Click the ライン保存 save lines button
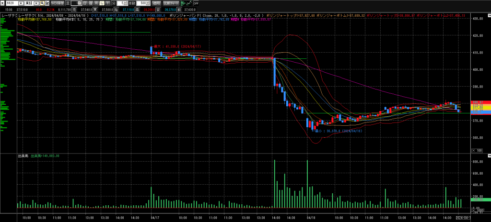 click(x=57, y=3)
